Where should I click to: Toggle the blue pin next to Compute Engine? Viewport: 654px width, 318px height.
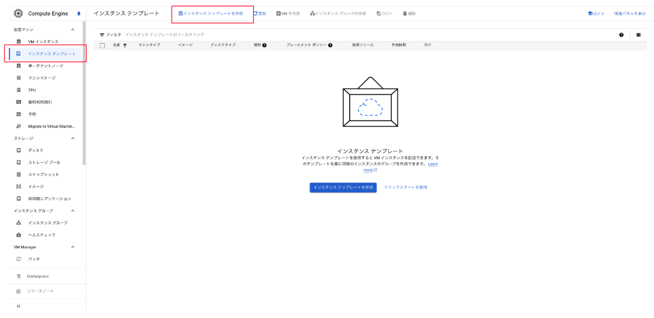coord(79,14)
